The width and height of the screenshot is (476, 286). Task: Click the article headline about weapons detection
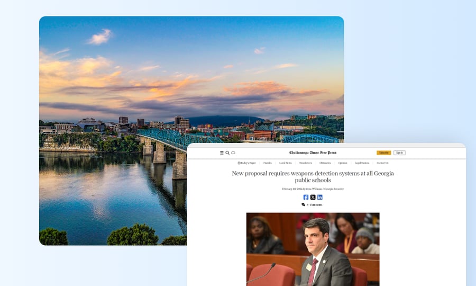click(313, 177)
